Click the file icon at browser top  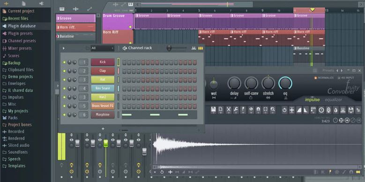[x=24, y=3]
